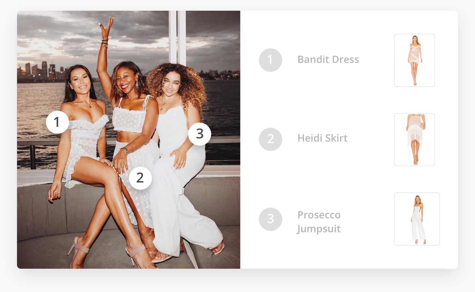View the Prosecco Jumpsuit product thumbnail
The image size is (475, 292).
417,219
